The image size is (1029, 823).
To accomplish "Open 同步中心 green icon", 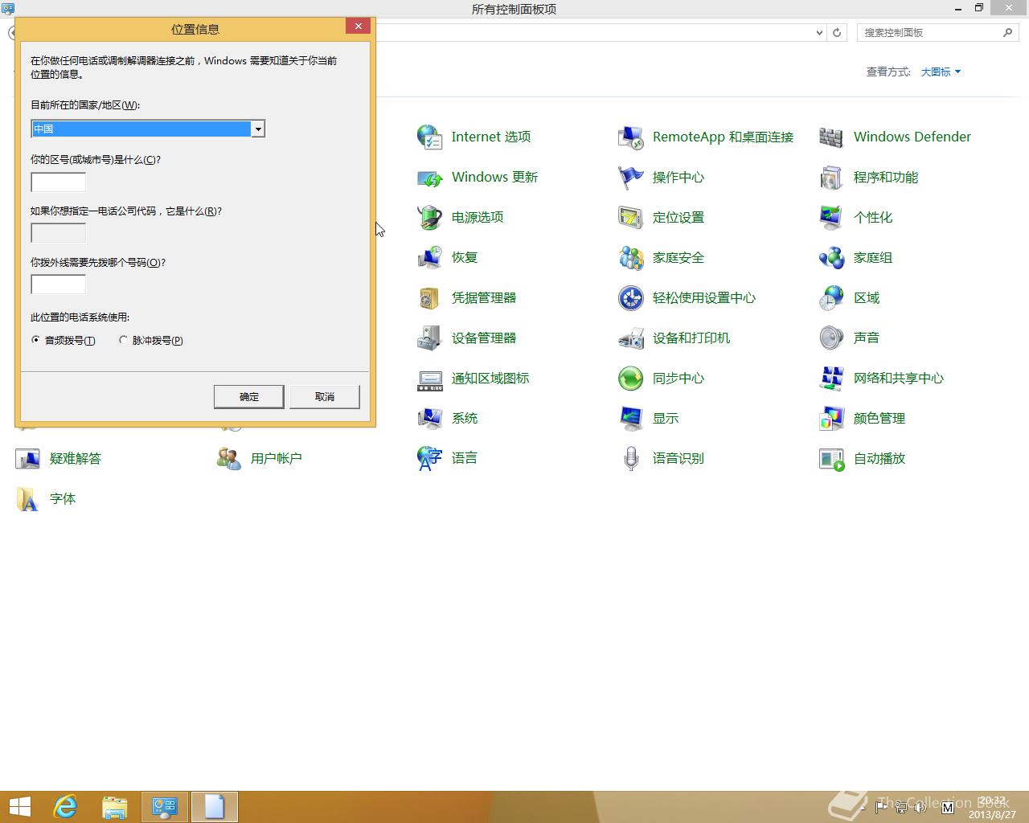I will coord(631,378).
